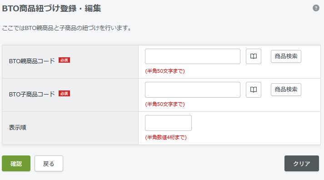
Task: Click the BTO子商品コード row label
Action: (x=32, y=94)
